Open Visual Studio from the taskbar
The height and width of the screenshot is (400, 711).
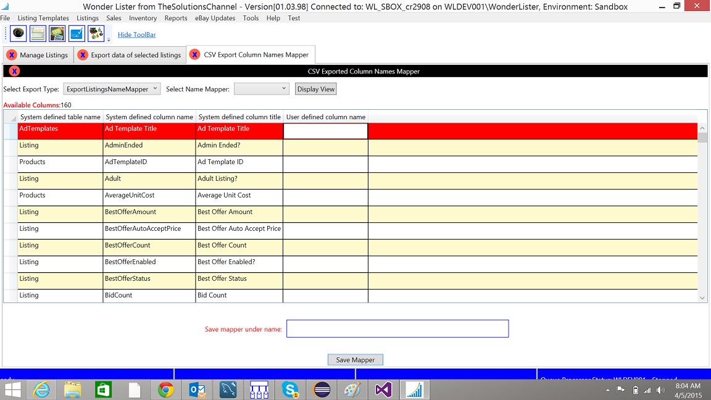coord(383,390)
